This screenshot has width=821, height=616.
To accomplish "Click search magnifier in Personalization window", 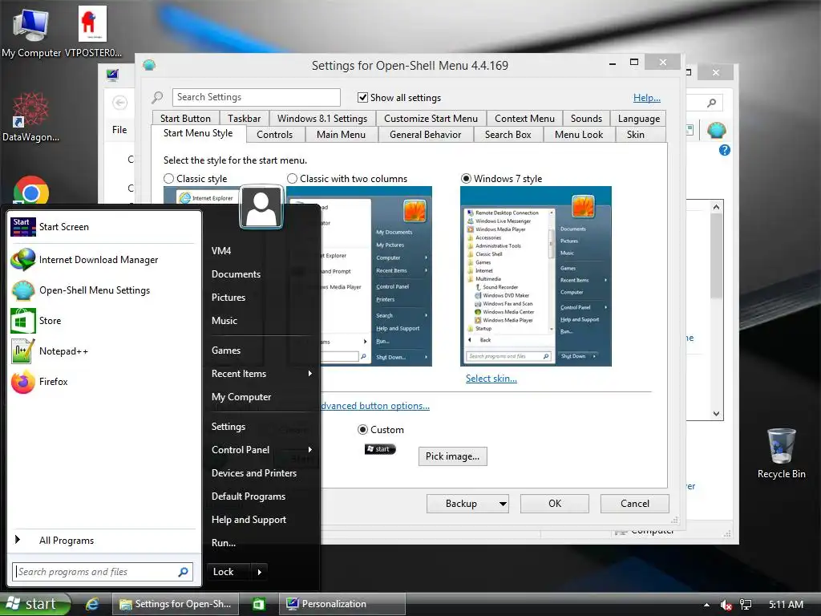I will pyautogui.click(x=712, y=103).
